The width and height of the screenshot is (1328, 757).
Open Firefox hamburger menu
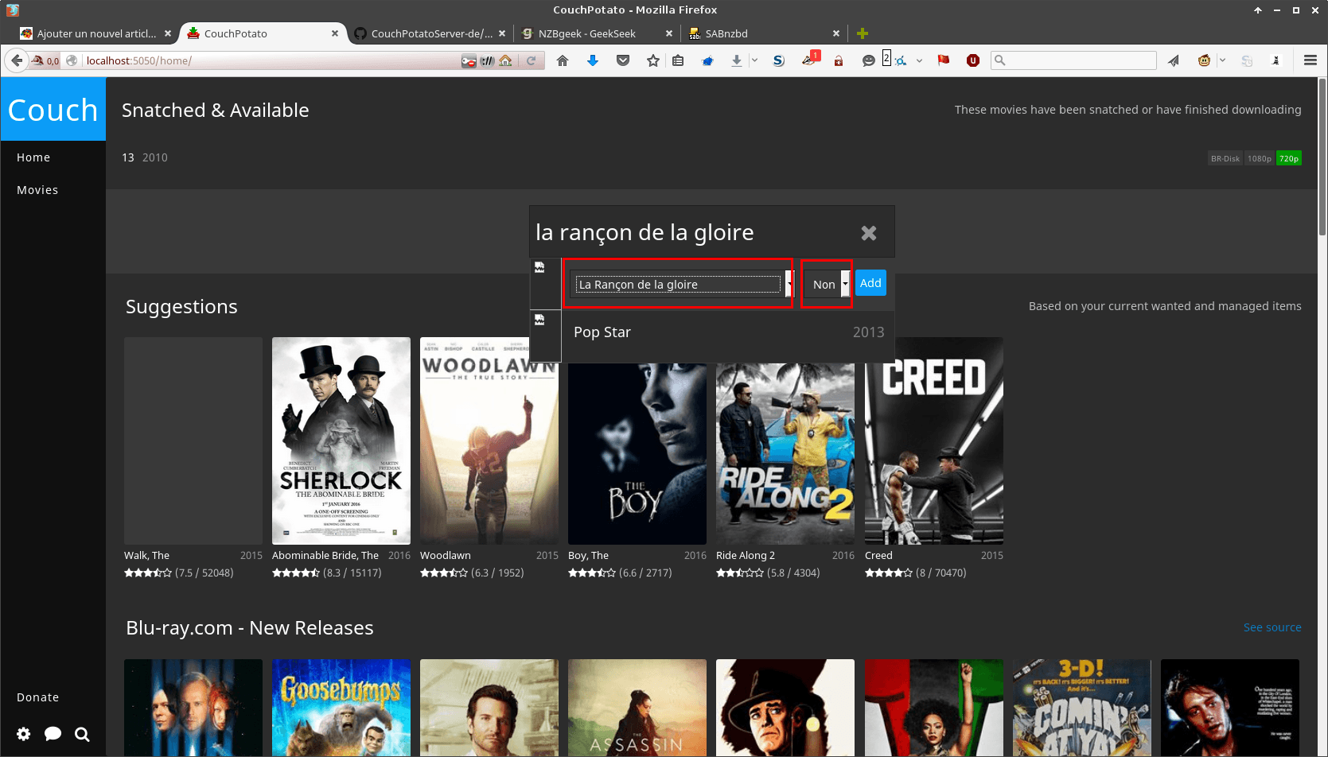[x=1310, y=60]
